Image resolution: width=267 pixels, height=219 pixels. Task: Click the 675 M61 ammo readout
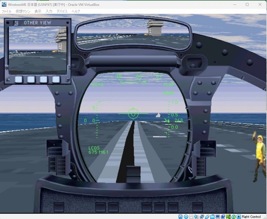click(x=98, y=152)
